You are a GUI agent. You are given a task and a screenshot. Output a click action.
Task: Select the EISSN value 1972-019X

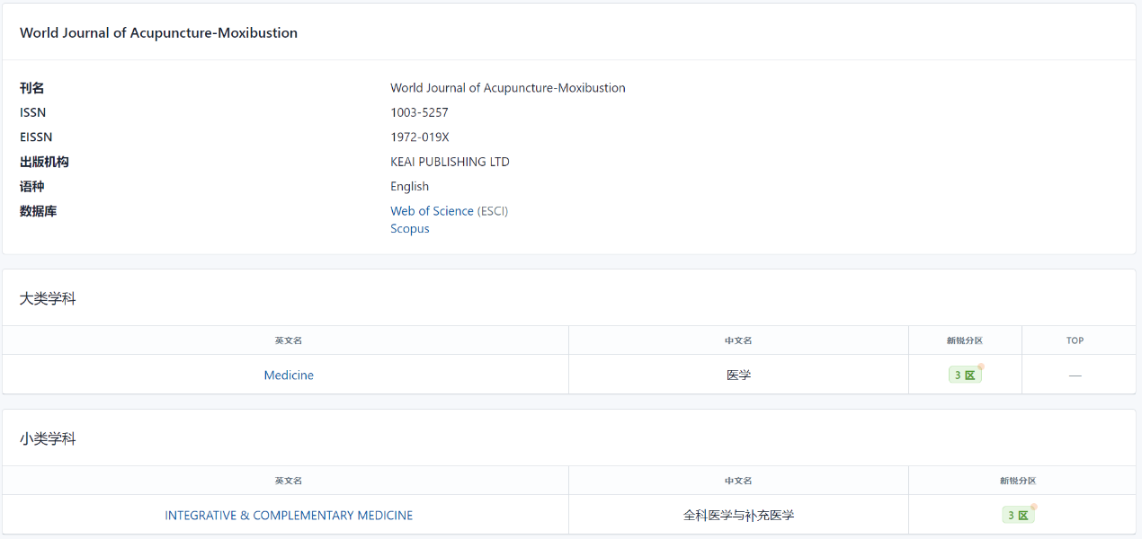[x=419, y=137]
